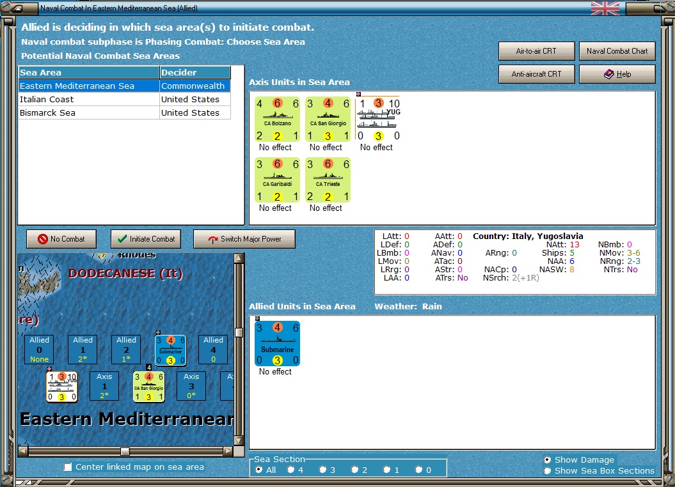Select the Submarine unit in Allied units panel

(277, 343)
